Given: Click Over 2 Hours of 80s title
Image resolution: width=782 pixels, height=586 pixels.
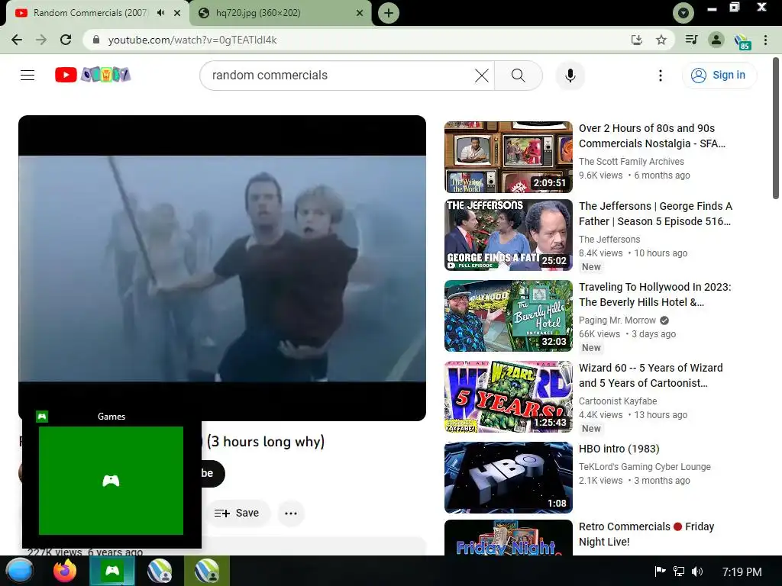Looking at the screenshot, I should point(652,136).
